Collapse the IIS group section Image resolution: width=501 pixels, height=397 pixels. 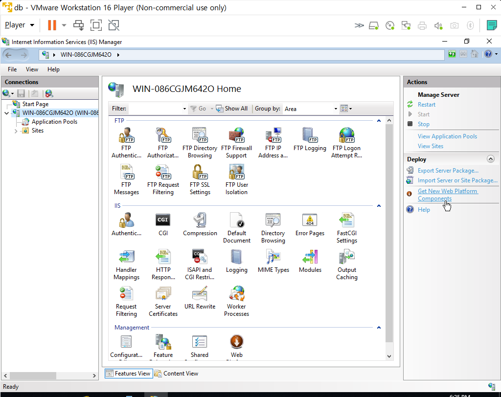[x=379, y=206]
